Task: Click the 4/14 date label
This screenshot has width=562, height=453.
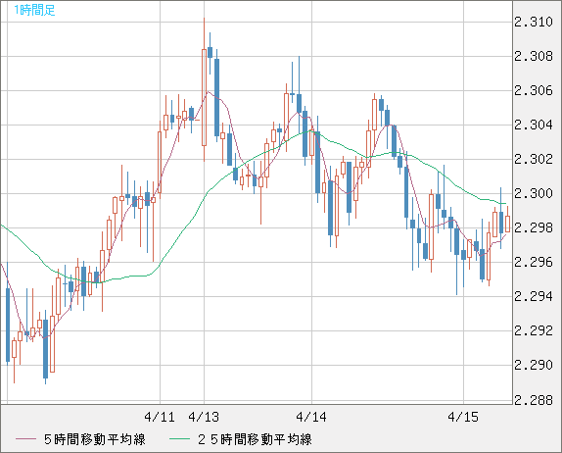Action: [x=311, y=417]
